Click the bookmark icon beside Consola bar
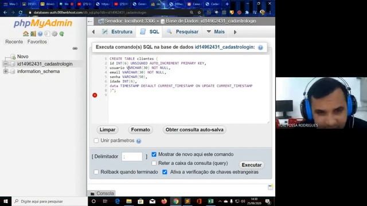367x206 pixels. (x=270, y=187)
